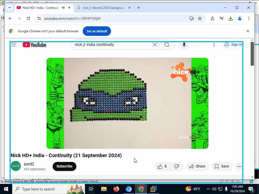This screenshot has height=194, width=259.
Task: Open the media controls icon in toolbar
Action: pos(222,18)
